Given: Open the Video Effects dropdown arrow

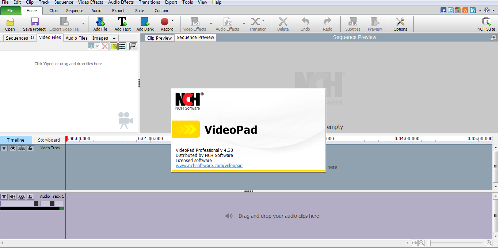Looking at the screenshot, I should click(211, 24).
